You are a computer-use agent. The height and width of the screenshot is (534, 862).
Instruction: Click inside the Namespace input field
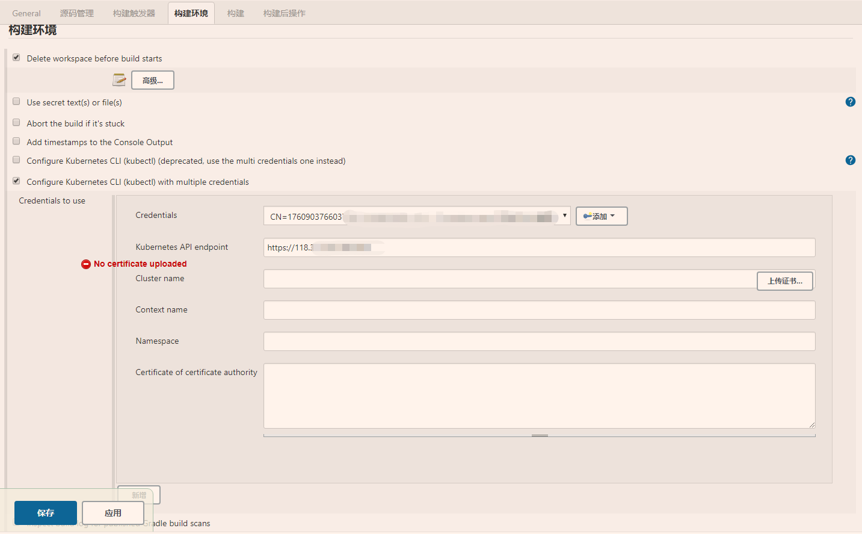[x=538, y=341]
